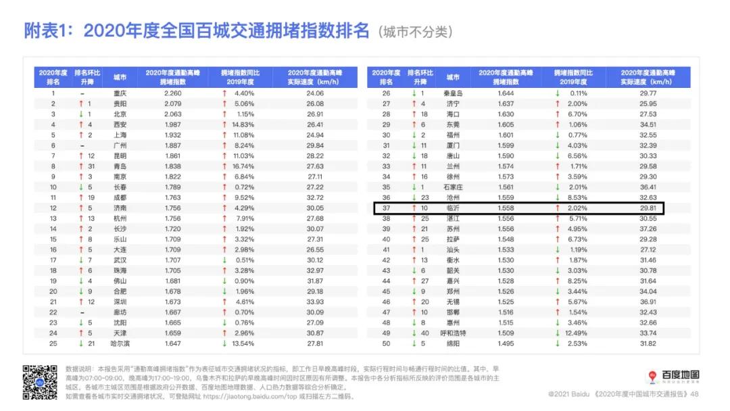Select city cell 呼和浩特
730x411 pixels.
tap(453, 333)
